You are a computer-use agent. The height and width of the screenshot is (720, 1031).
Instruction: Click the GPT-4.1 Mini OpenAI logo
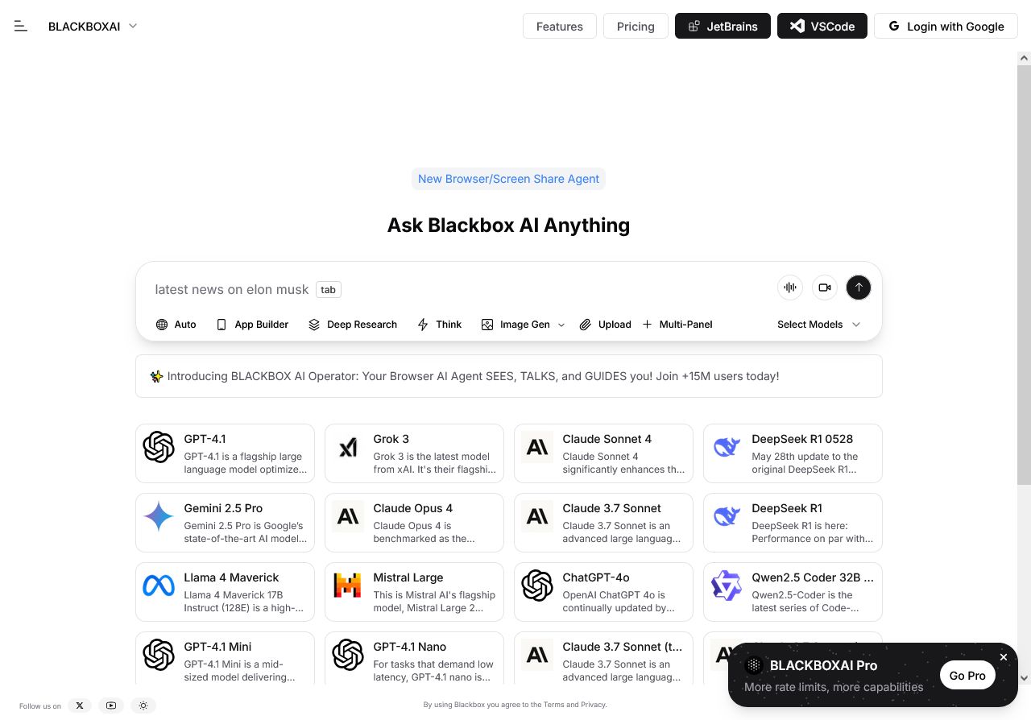click(159, 655)
